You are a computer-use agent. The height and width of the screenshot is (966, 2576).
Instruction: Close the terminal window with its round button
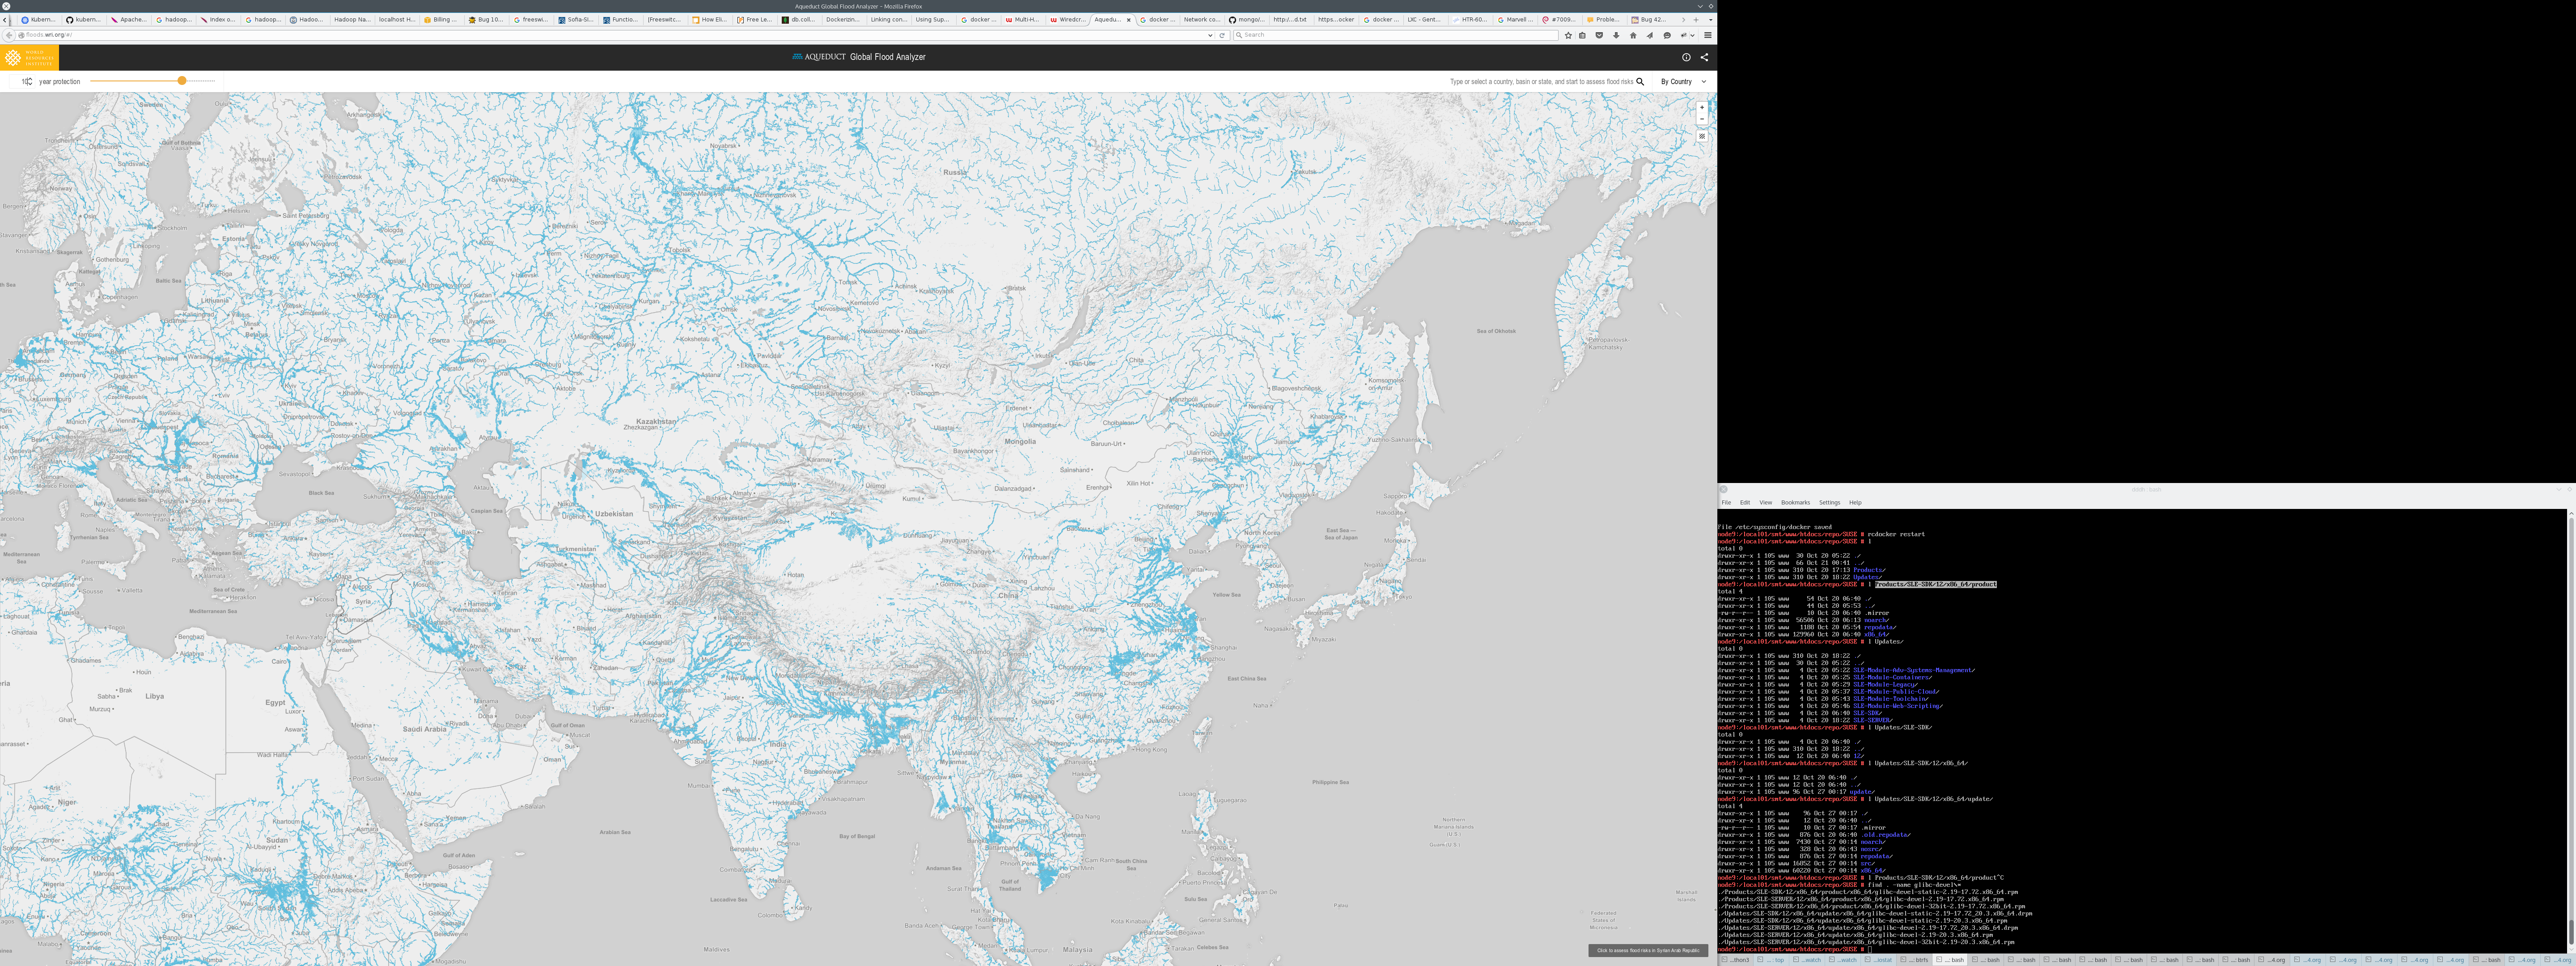pos(1723,489)
